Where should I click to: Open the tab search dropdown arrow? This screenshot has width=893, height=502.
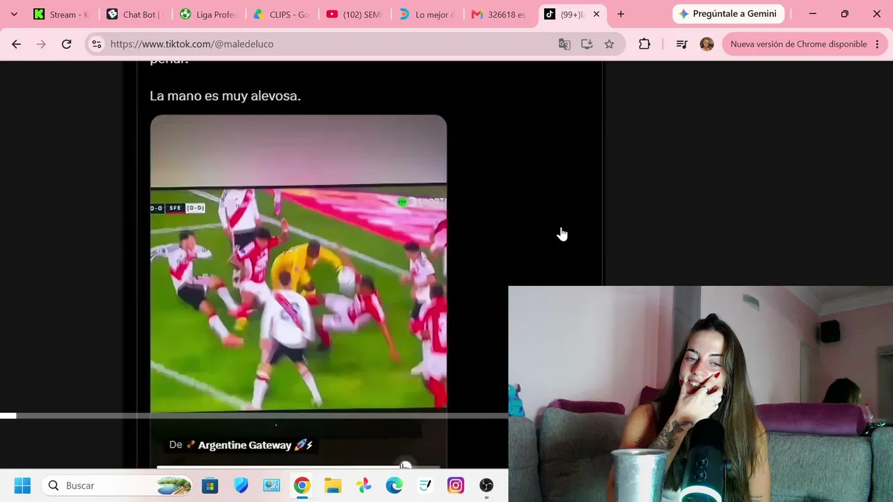14,14
